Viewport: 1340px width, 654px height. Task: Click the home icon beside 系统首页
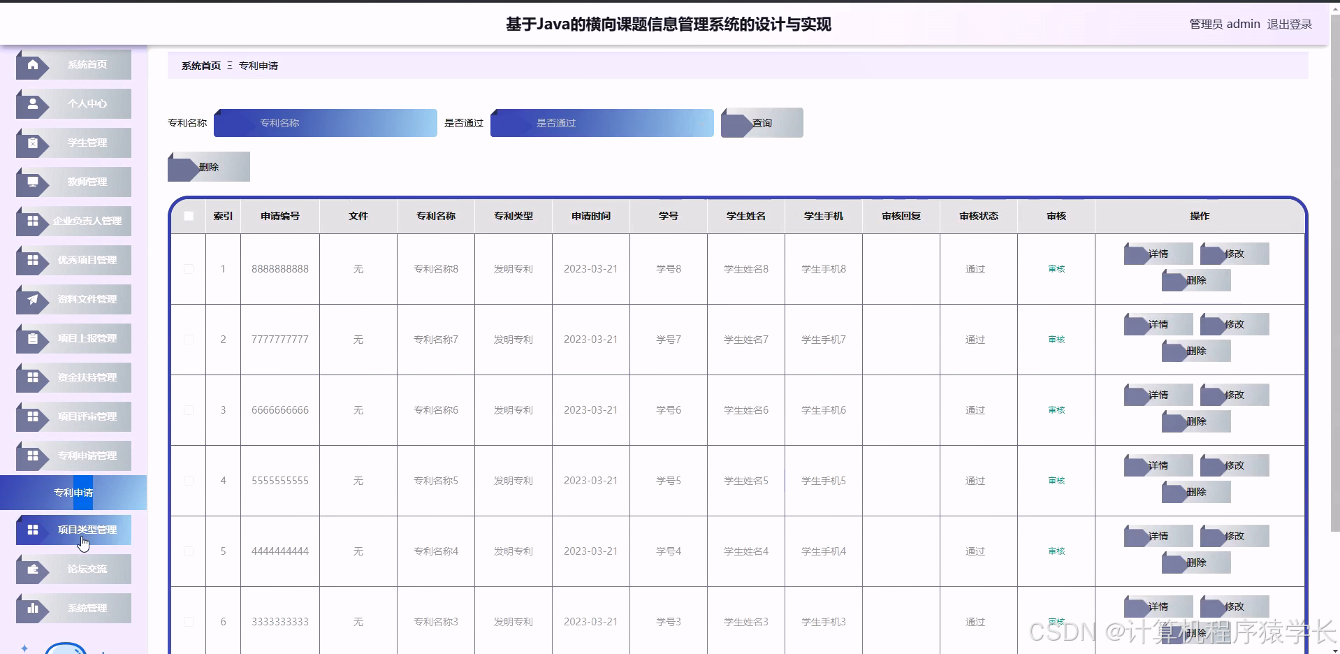33,64
